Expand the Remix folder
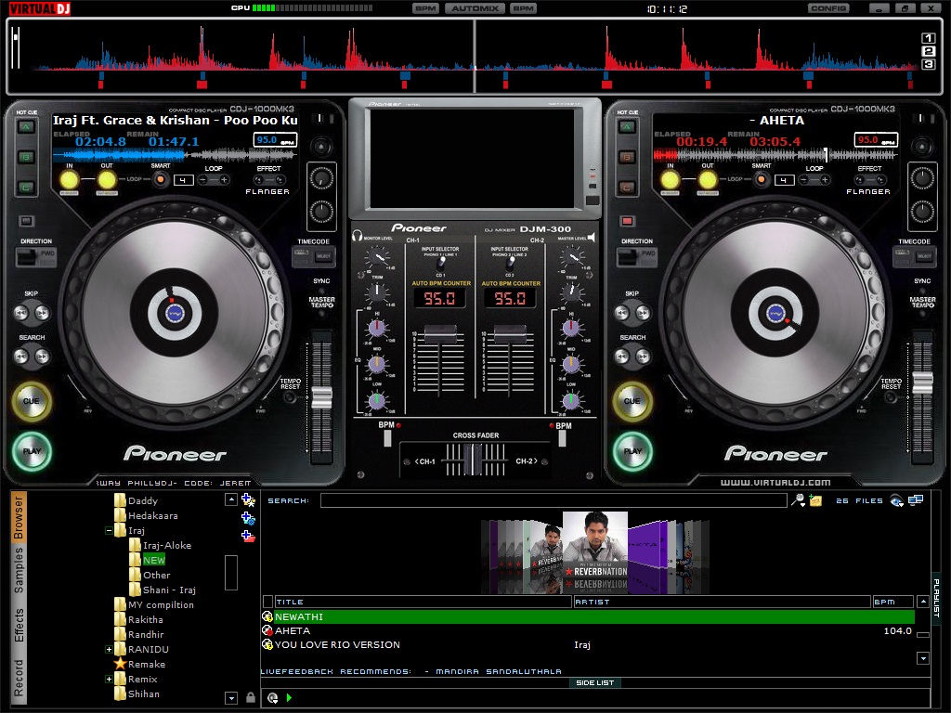 pos(109,679)
